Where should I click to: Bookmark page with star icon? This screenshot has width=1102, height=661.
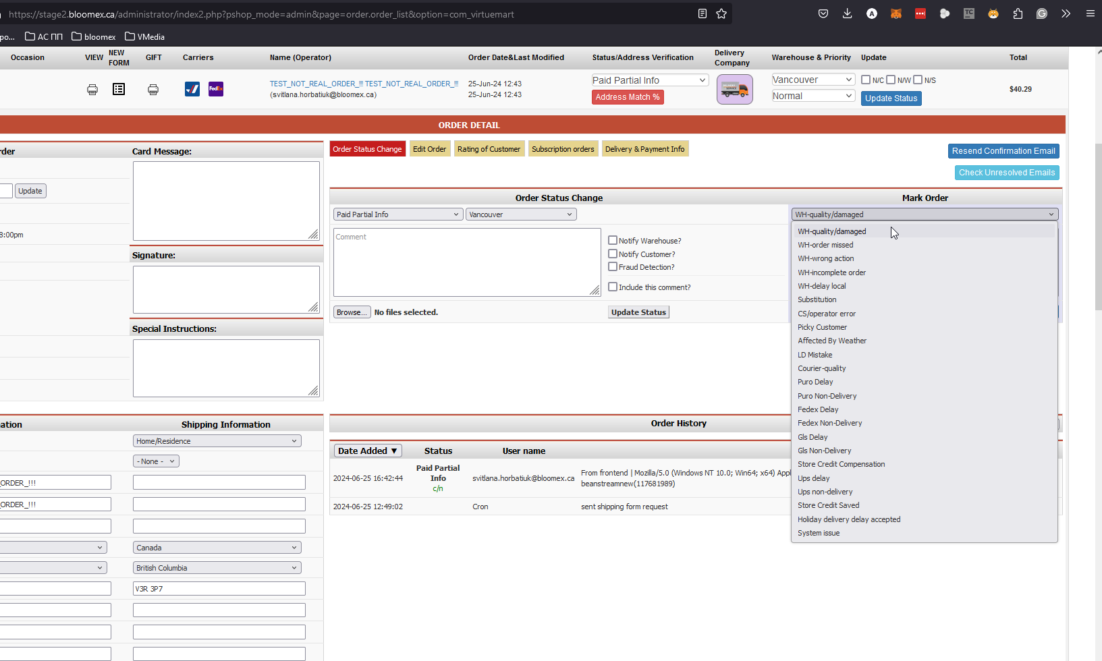(721, 13)
